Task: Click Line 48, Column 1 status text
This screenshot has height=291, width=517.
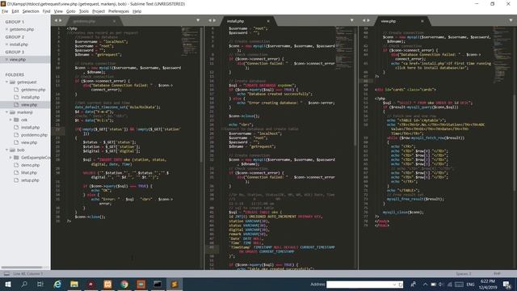Action: (28, 274)
